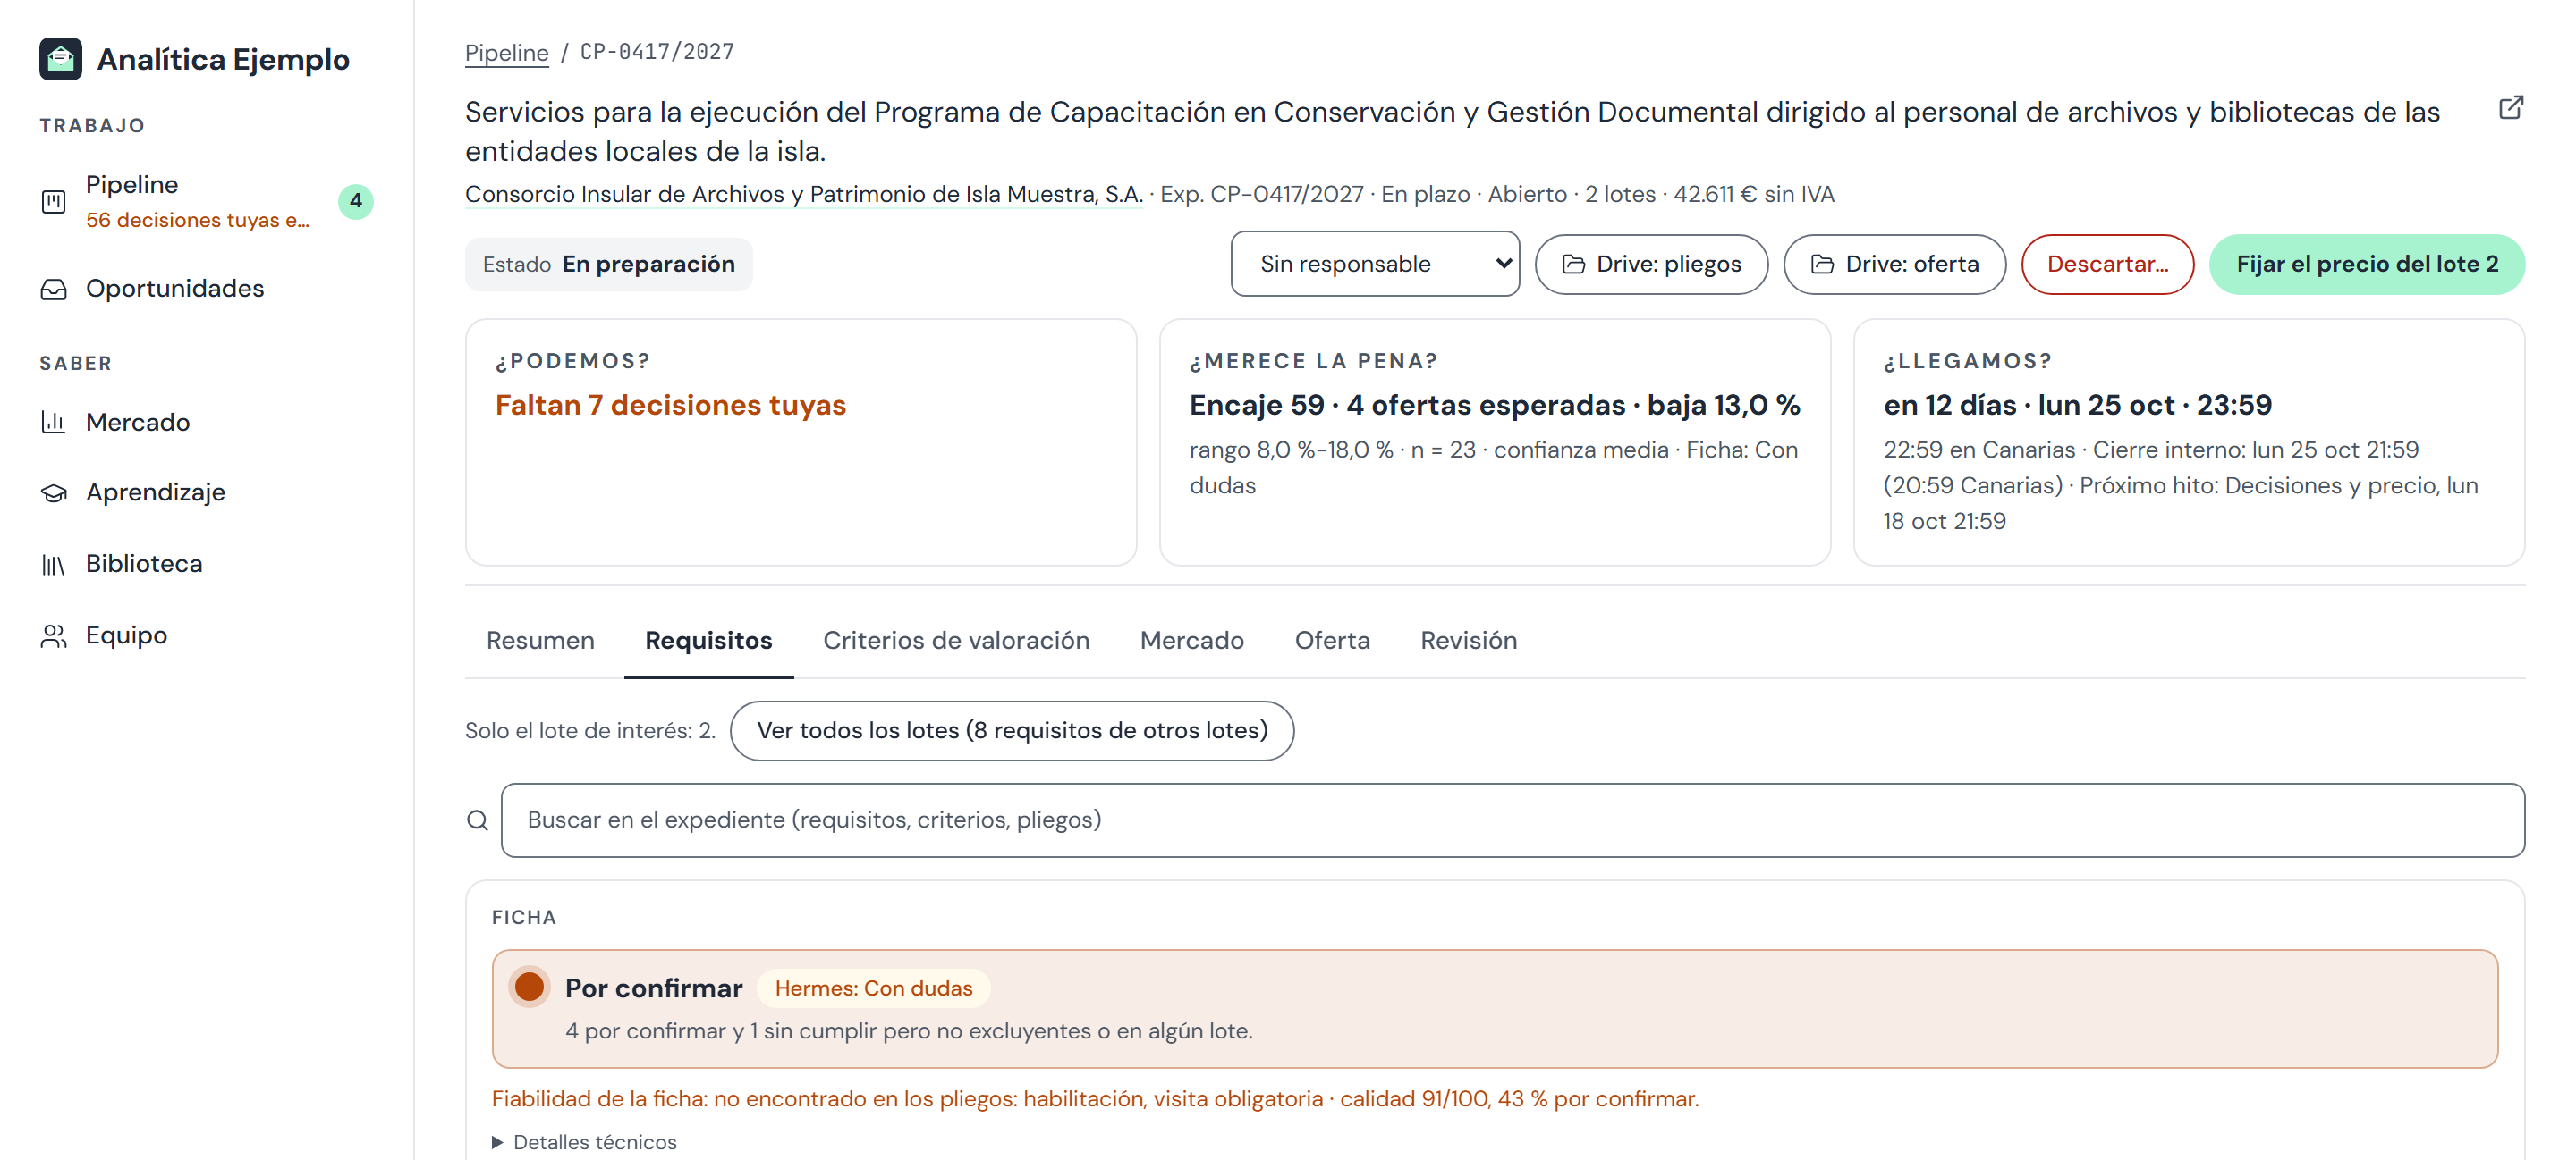Select the Requisitos tab
The width and height of the screenshot is (2576, 1160).
(x=708, y=641)
